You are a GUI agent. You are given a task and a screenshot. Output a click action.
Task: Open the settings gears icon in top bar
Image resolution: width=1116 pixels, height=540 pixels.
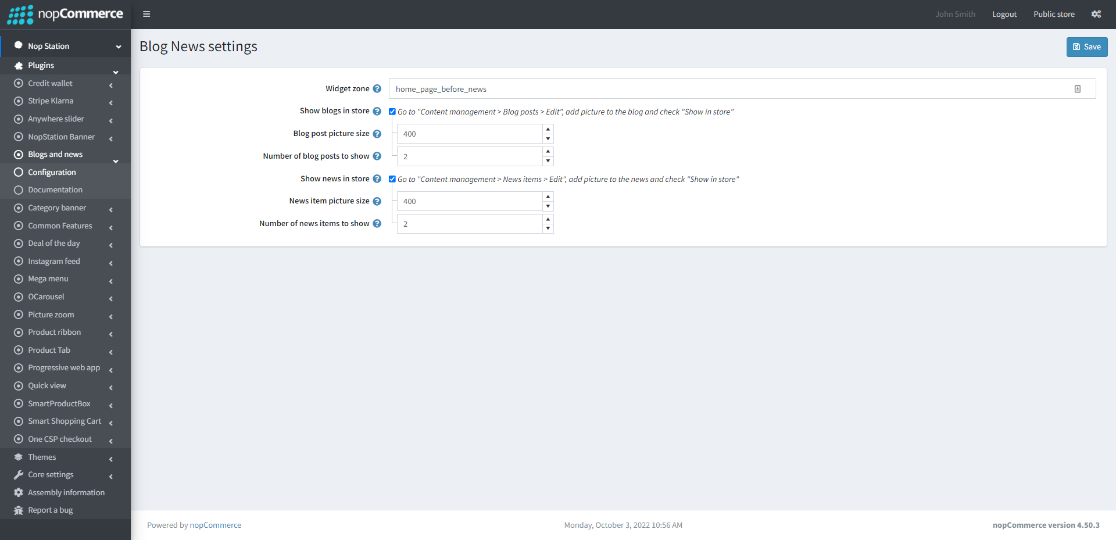point(1096,14)
